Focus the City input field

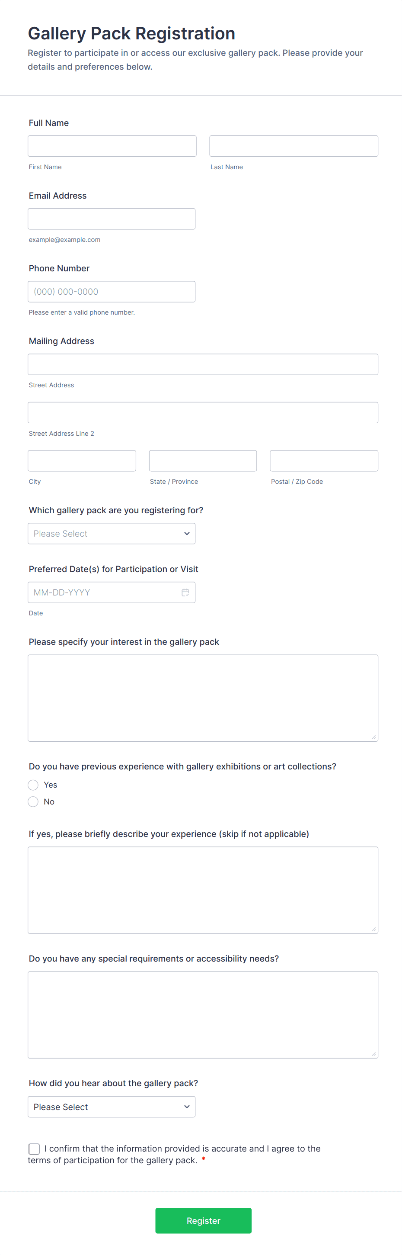(82, 461)
